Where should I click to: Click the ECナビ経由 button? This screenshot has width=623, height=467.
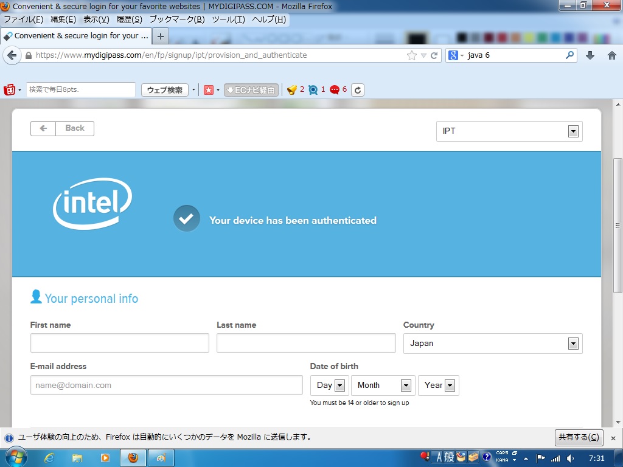(x=251, y=90)
